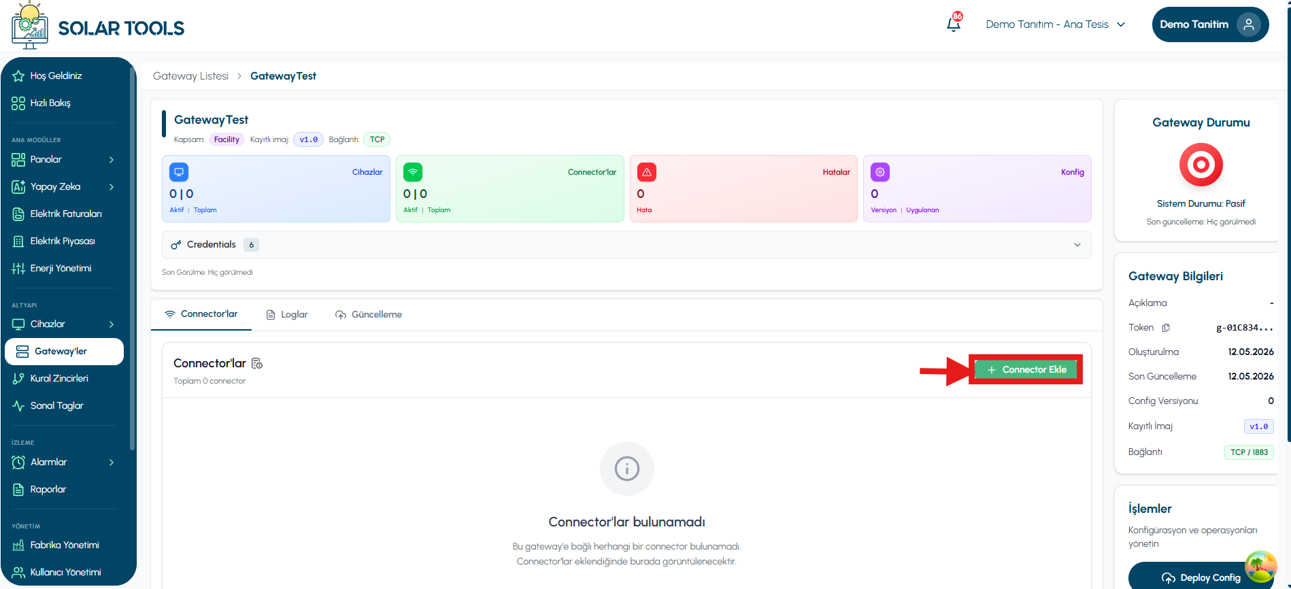Expand the Credentials section
Image resolution: width=1291 pixels, height=589 pixels.
pos(626,245)
